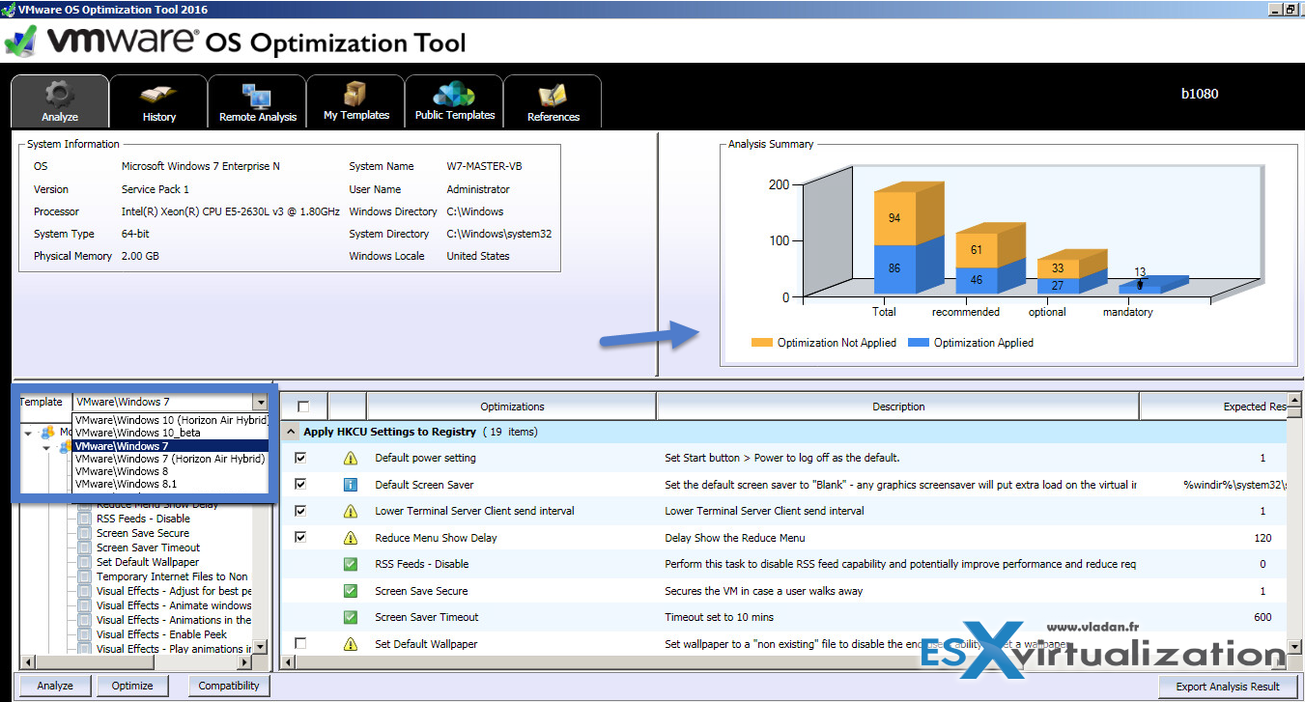Screen dimensions: 1305x702
Task: Click the expected result value 120
Action: [1262, 538]
